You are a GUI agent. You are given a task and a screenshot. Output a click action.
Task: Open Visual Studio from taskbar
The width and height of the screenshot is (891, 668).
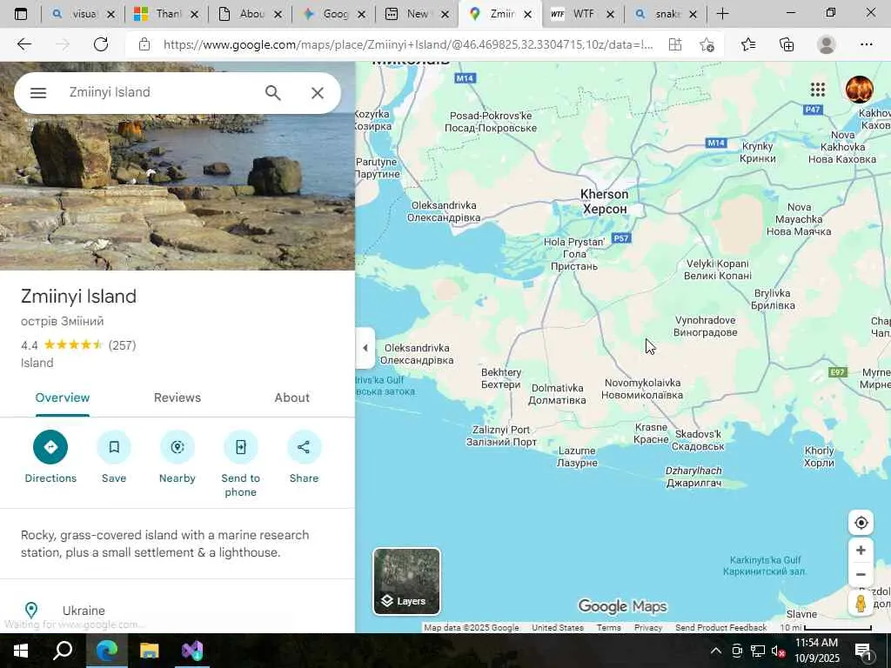coord(192,651)
